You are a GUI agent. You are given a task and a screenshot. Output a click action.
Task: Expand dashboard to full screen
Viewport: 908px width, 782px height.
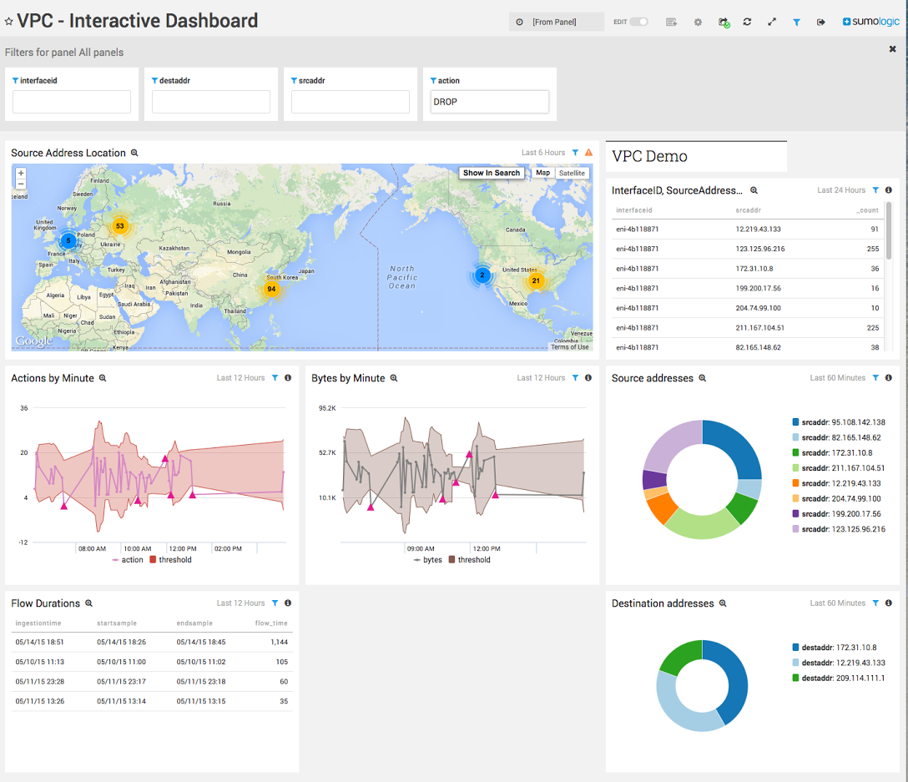(x=772, y=22)
